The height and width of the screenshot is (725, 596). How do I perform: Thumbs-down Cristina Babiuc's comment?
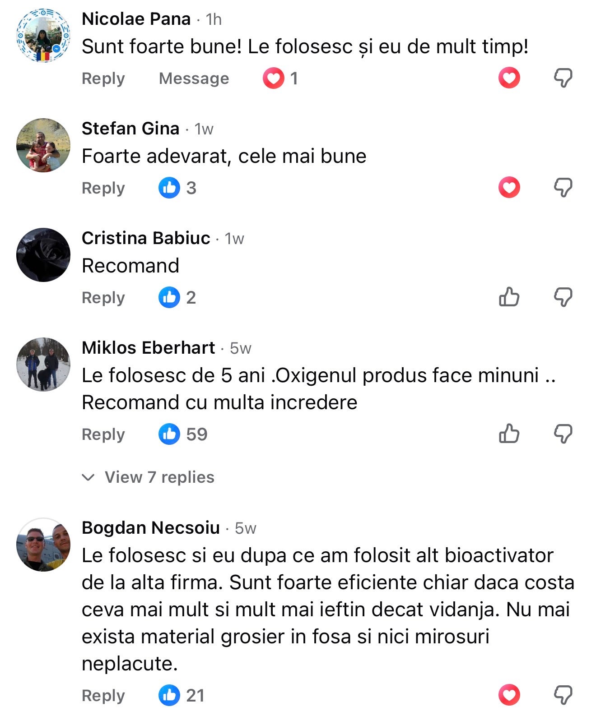click(x=563, y=297)
